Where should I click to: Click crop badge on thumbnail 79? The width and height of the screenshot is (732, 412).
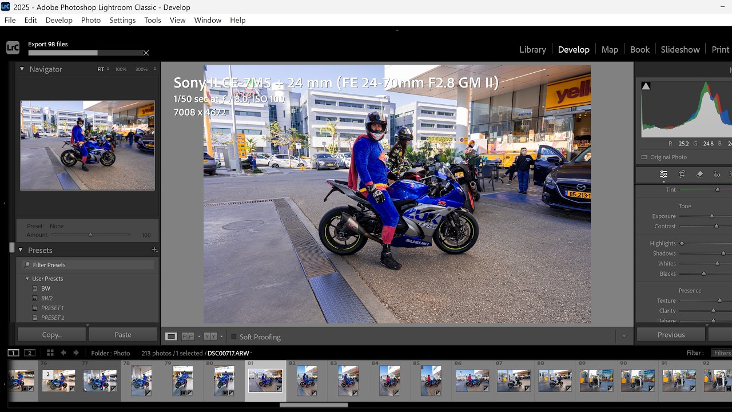tap(183, 393)
